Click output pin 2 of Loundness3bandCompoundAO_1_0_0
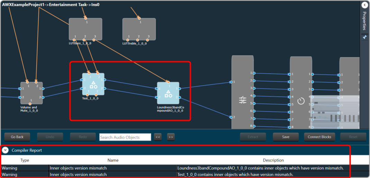 pyautogui.click(x=179, y=97)
